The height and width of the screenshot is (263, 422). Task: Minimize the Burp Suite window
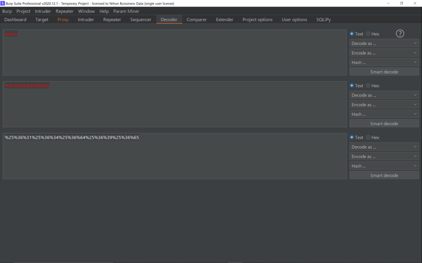(388, 3)
